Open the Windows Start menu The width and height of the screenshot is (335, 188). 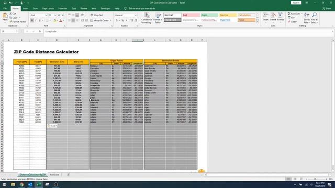tap(4, 184)
